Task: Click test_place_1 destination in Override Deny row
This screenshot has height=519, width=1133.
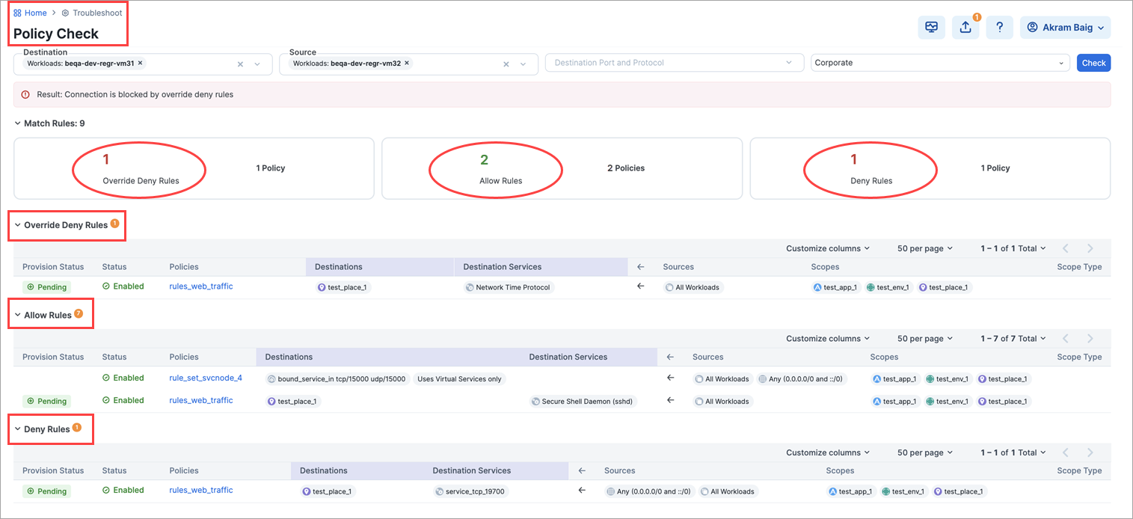Action: [344, 287]
